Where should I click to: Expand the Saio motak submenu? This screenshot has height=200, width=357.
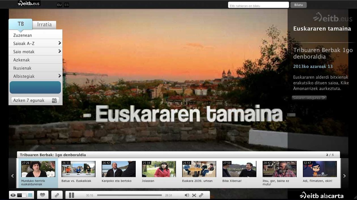[59, 51]
